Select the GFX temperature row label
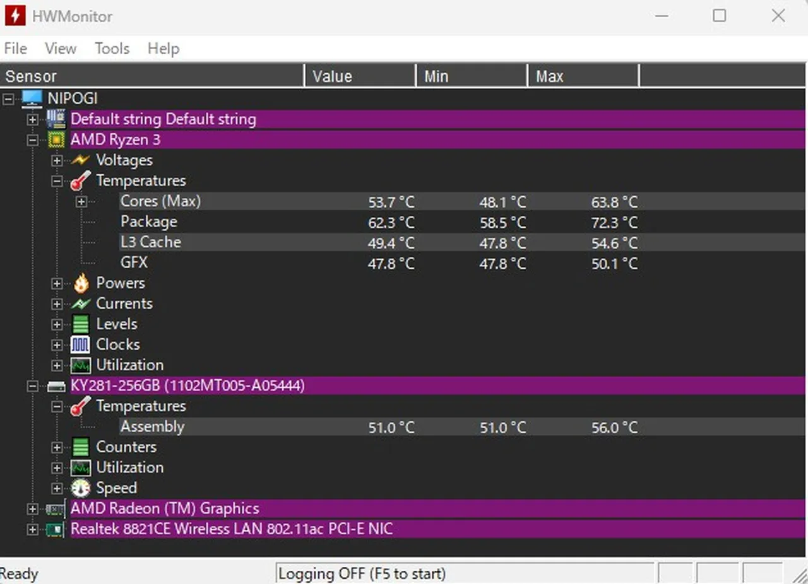Viewport: 808px width, 584px height. click(x=134, y=263)
